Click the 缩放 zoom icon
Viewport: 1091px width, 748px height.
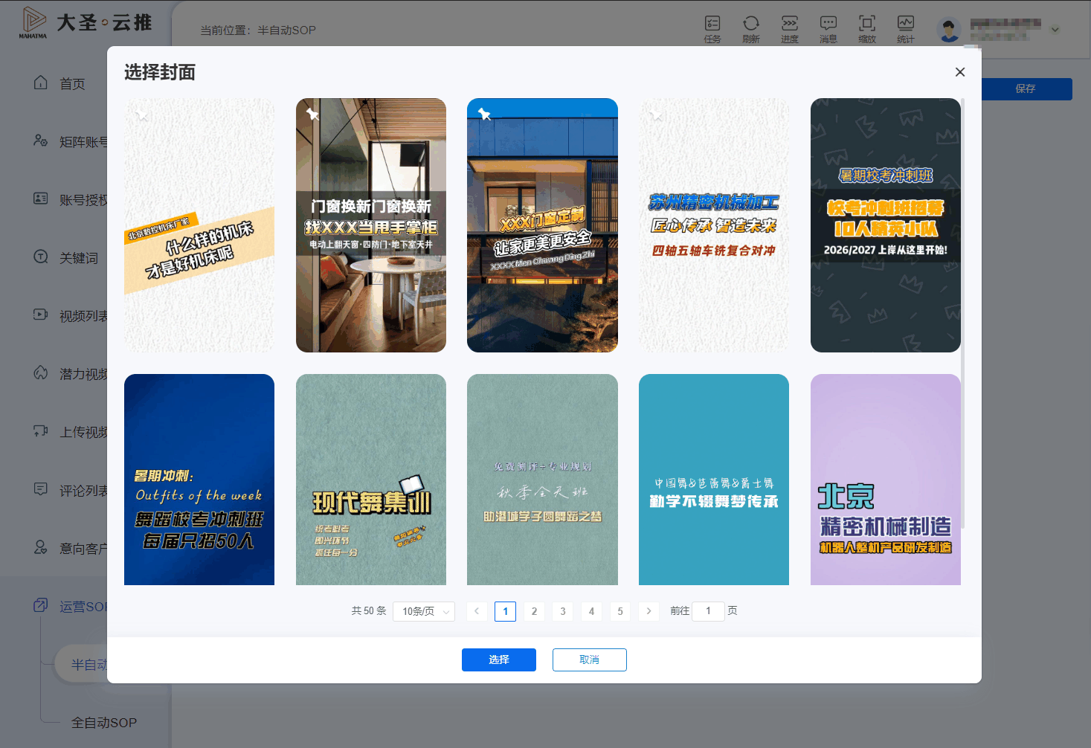tap(867, 24)
